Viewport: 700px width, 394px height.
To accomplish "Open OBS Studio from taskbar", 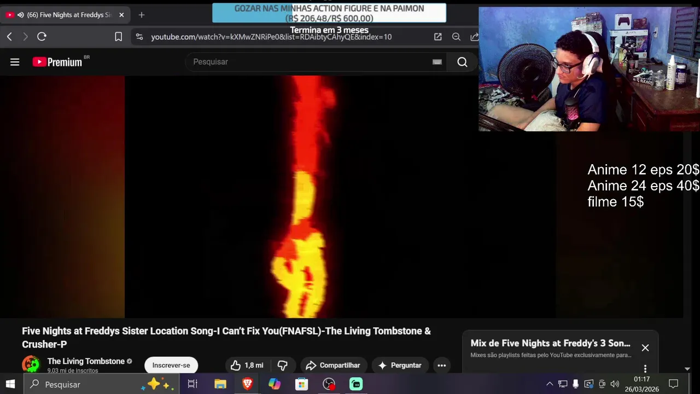I will [x=329, y=384].
